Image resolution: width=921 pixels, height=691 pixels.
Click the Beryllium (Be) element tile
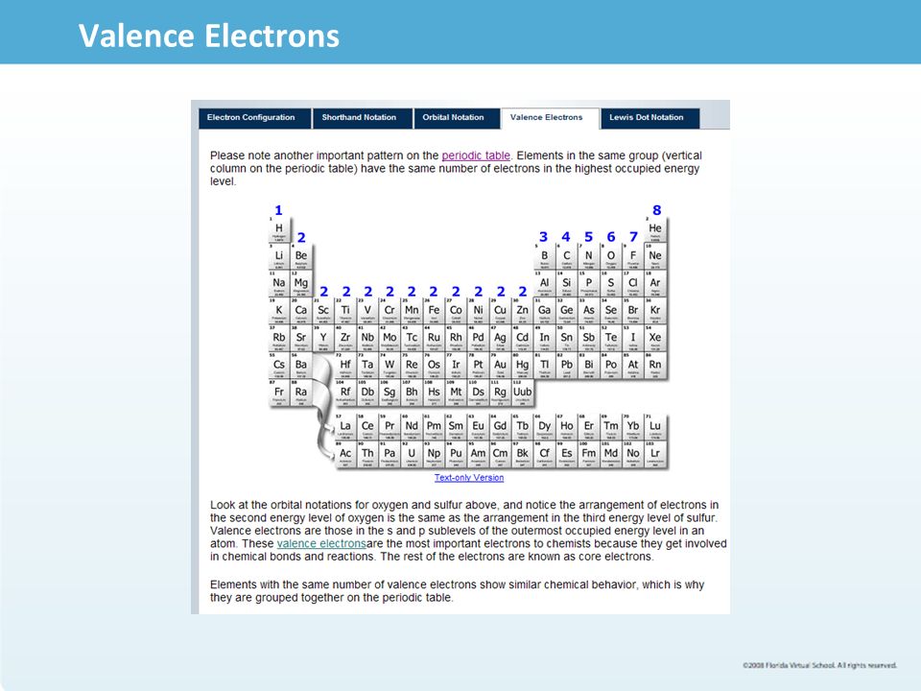pyautogui.click(x=301, y=256)
